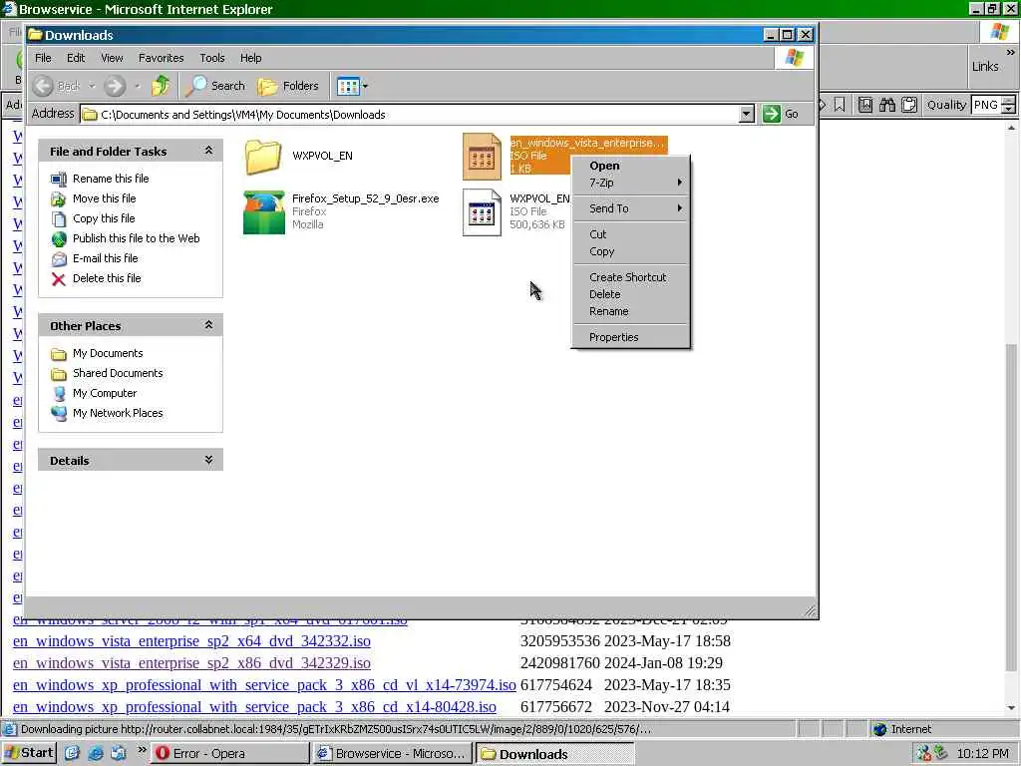Image resolution: width=1021 pixels, height=766 pixels.
Task: Click the Quality PNG field
Action: [x=986, y=105]
